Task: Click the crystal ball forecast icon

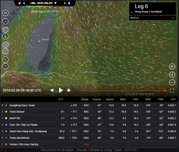Action: [5, 36]
